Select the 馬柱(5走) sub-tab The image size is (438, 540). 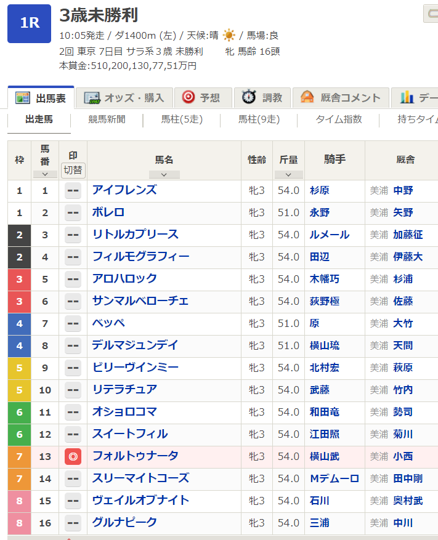point(182,119)
